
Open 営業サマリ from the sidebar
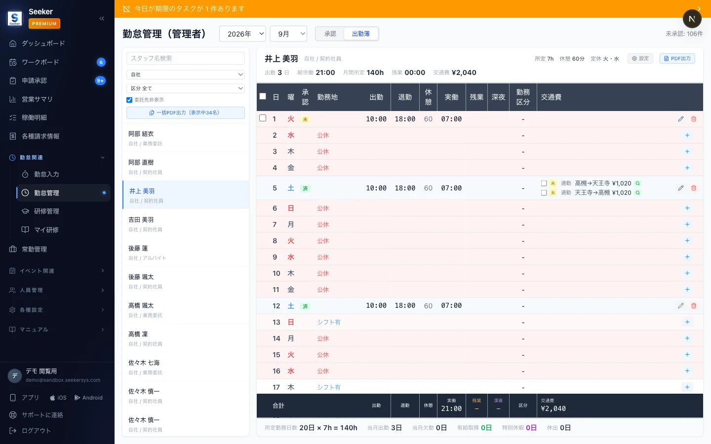pos(57,99)
